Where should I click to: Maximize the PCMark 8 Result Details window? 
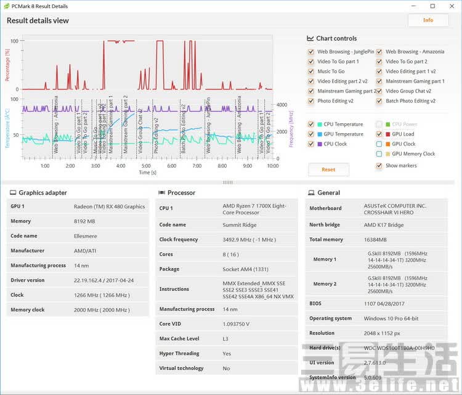point(432,6)
